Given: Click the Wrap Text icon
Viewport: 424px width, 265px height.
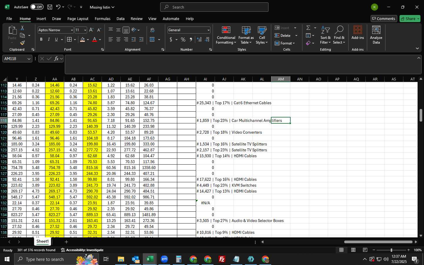Looking at the screenshot, I should [x=153, y=30].
